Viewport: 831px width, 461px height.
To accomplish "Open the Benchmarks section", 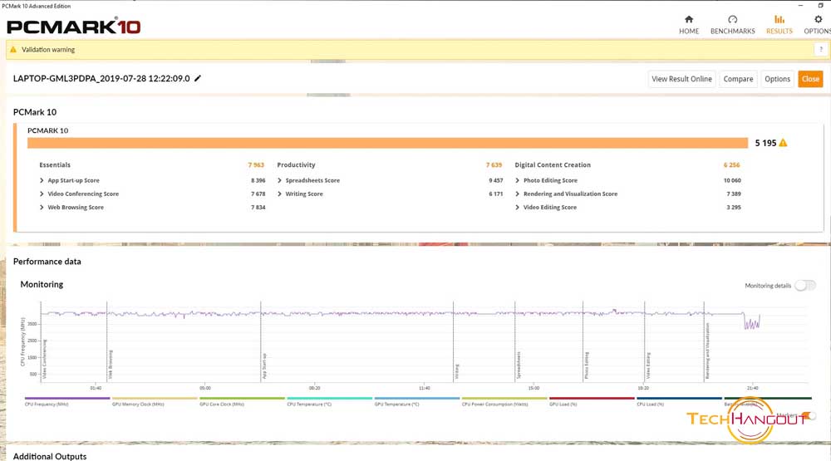I will 732,25.
